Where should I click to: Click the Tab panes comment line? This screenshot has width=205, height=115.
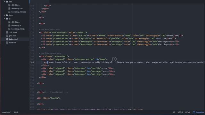click(x=50, y=53)
